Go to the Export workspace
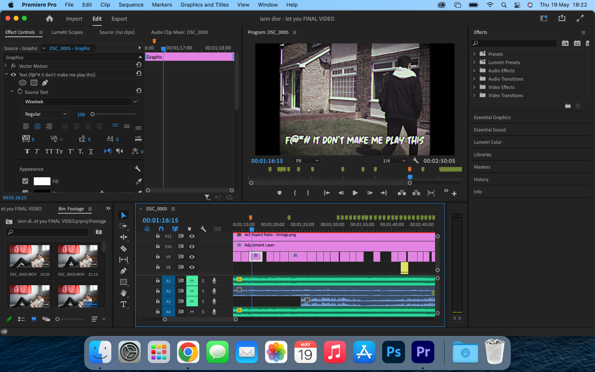 point(119,19)
